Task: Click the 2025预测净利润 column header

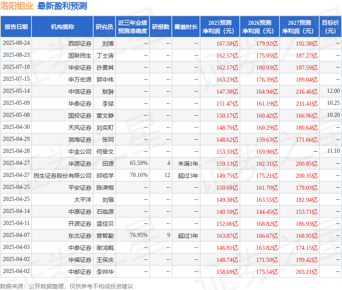Action: pos(220,27)
